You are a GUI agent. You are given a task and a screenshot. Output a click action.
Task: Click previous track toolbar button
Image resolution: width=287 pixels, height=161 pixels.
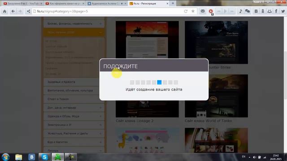point(218,11)
